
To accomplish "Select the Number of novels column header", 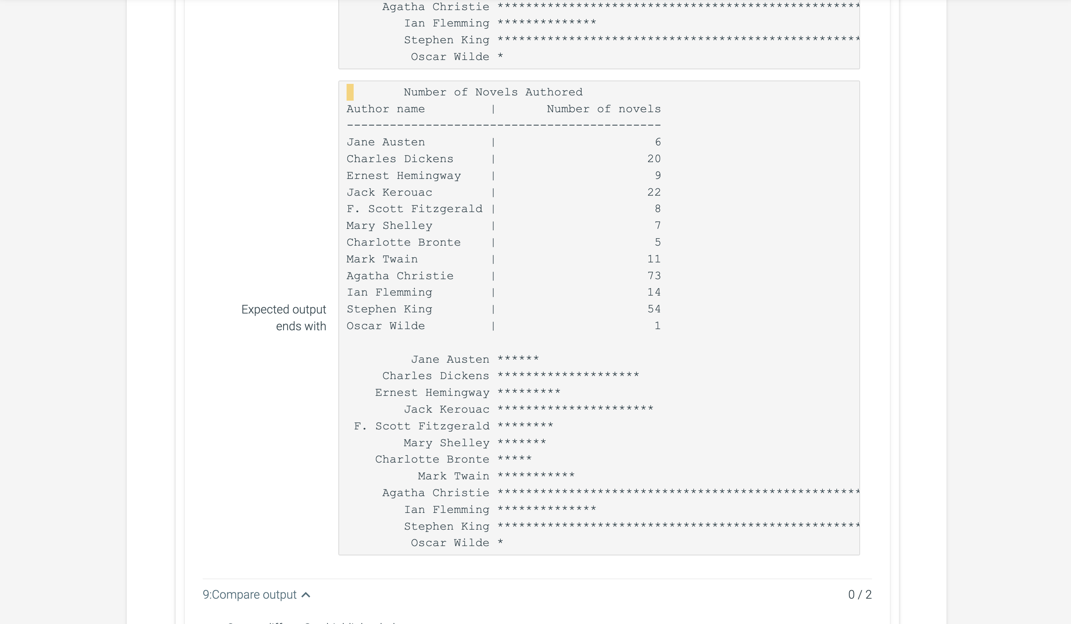I will pos(603,109).
